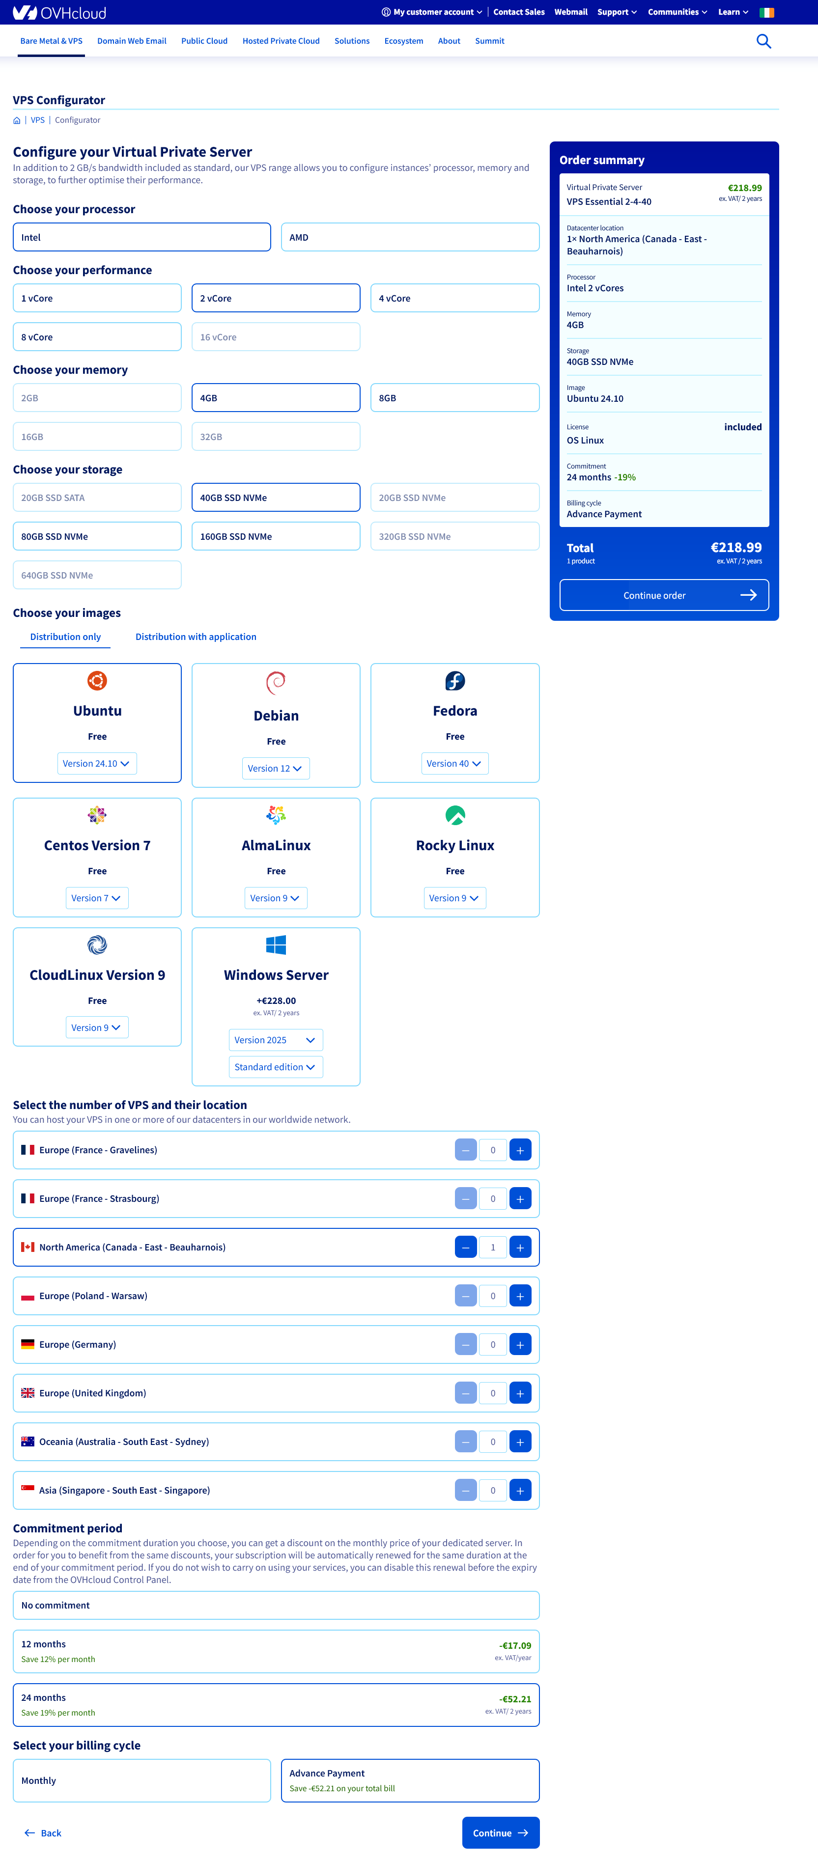
Task: Click the Continue button at page bottom
Action: point(501,1833)
